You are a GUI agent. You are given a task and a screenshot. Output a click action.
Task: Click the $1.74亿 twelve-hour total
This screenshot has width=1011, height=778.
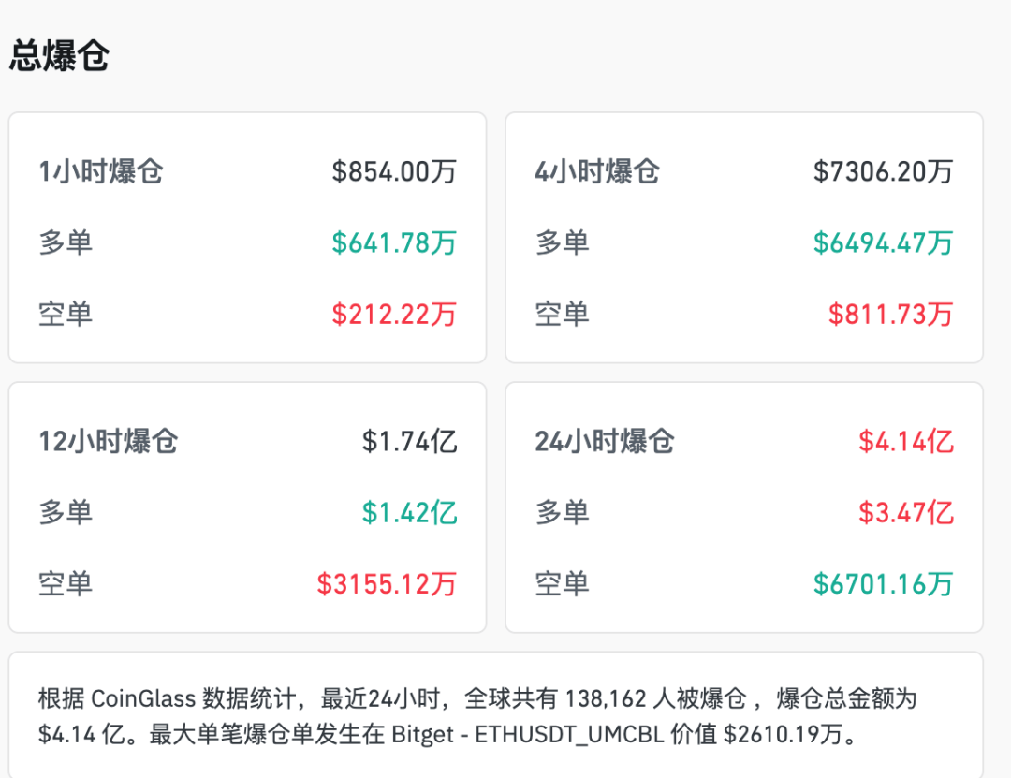pyautogui.click(x=412, y=440)
